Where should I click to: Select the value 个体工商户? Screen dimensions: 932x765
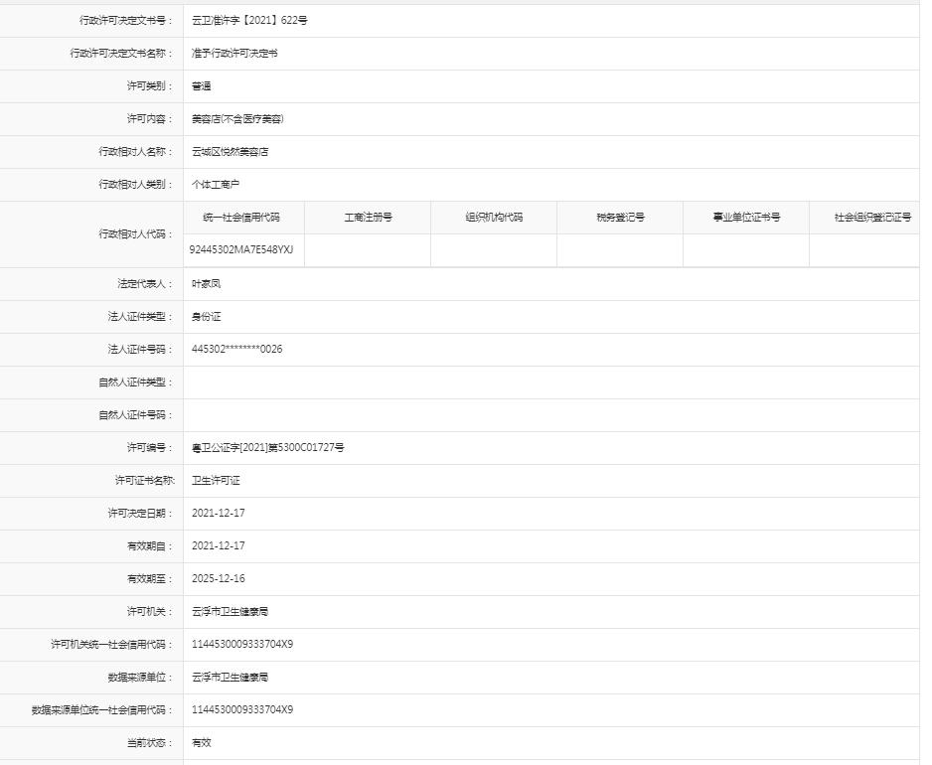click(x=216, y=184)
